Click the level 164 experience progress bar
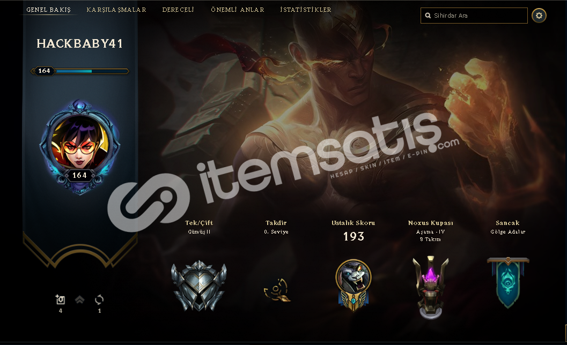Image resolution: width=567 pixels, height=345 pixels. pyautogui.click(x=79, y=71)
